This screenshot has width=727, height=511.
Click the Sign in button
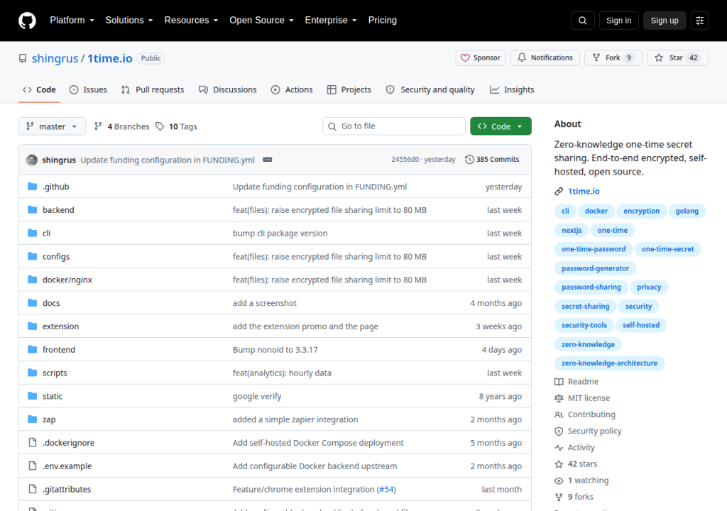coord(618,21)
